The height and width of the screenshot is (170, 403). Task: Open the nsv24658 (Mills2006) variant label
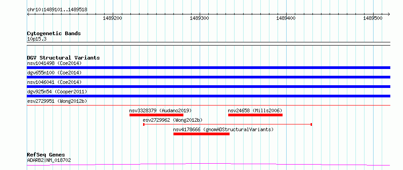[x=255, y=110]
